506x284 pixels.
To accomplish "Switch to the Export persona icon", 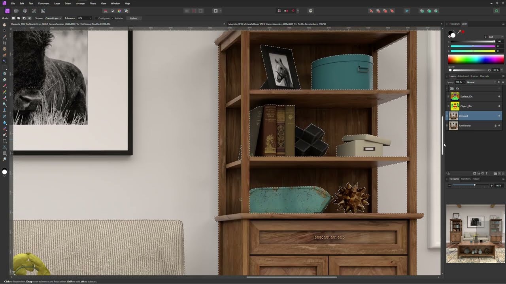I will click(43, 11).
